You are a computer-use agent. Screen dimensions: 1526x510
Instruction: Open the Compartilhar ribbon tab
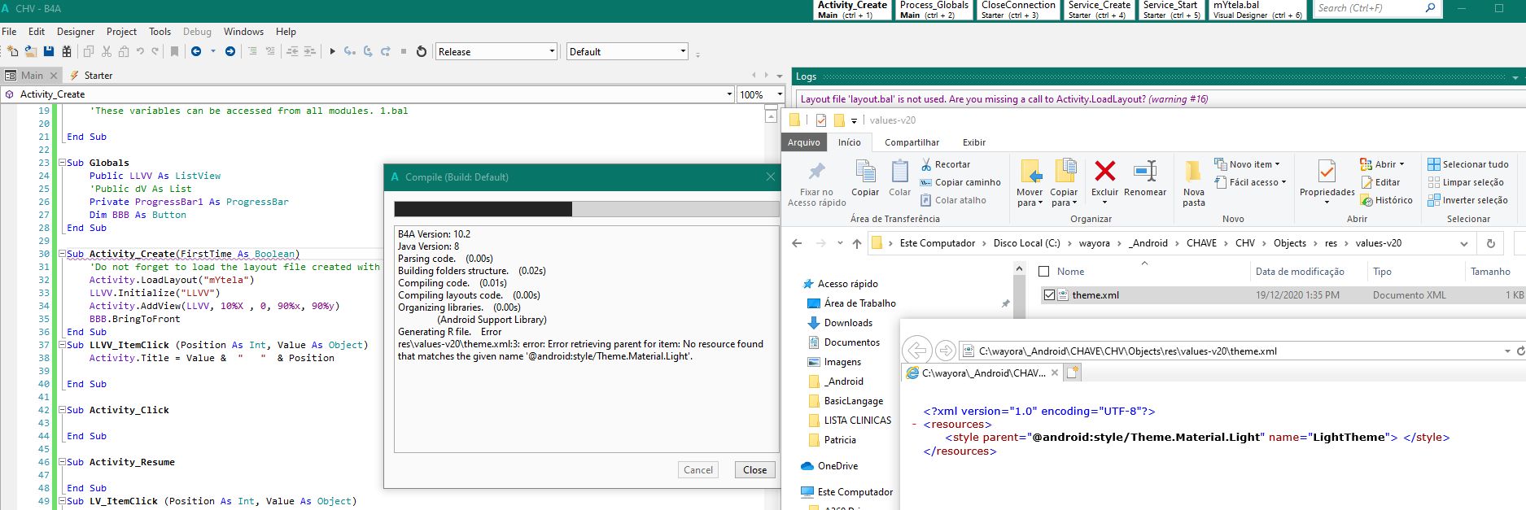tap(912, 142)
